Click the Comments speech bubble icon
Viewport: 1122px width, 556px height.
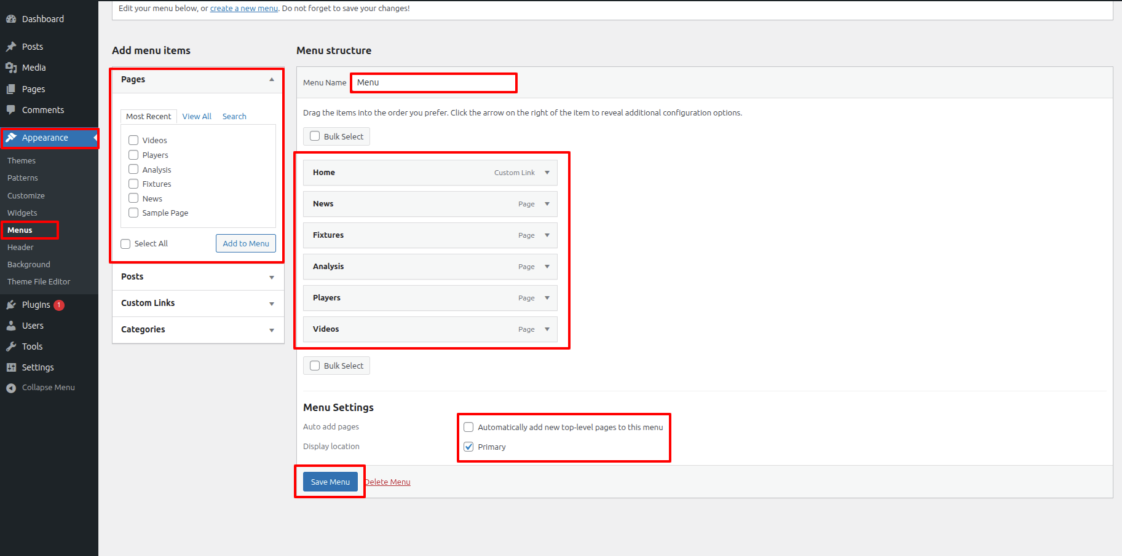click(x=11, y=110)
